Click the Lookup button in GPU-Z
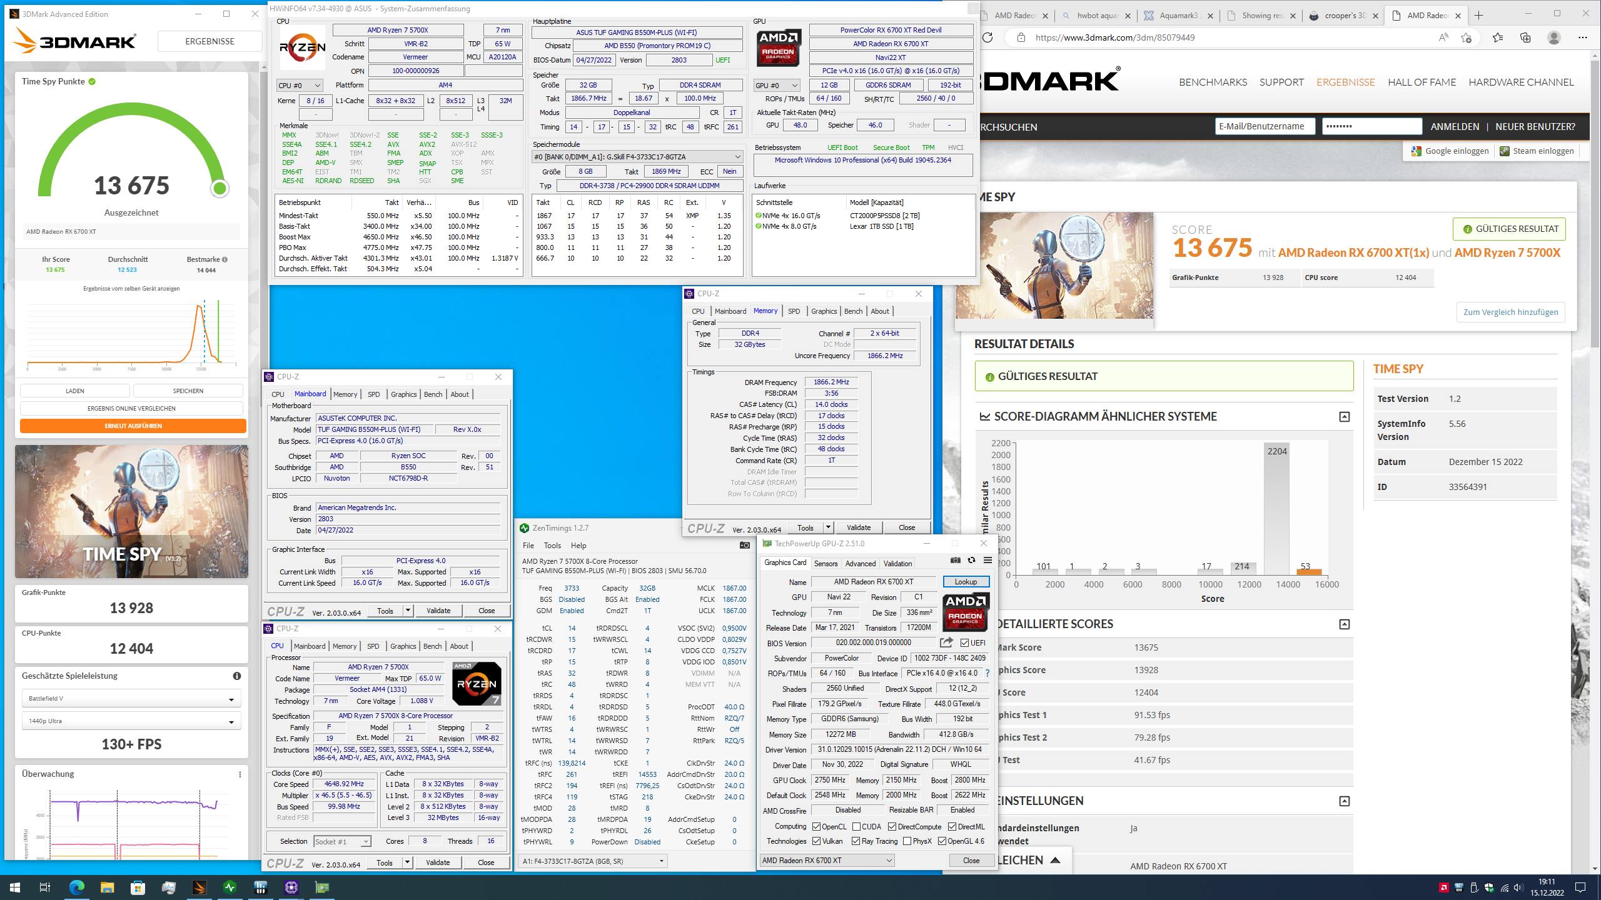Viewport: 1601px width, 900px height. (966, 581)
